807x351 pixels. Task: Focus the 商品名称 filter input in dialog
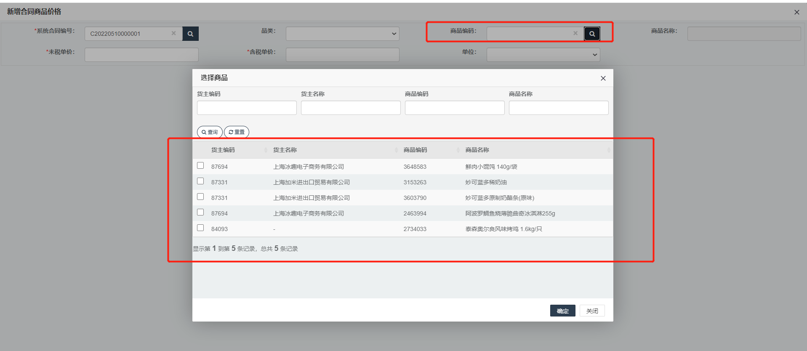point(559,108)
